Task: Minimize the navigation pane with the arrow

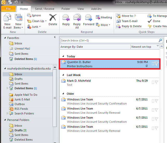Action: (55, 37)
